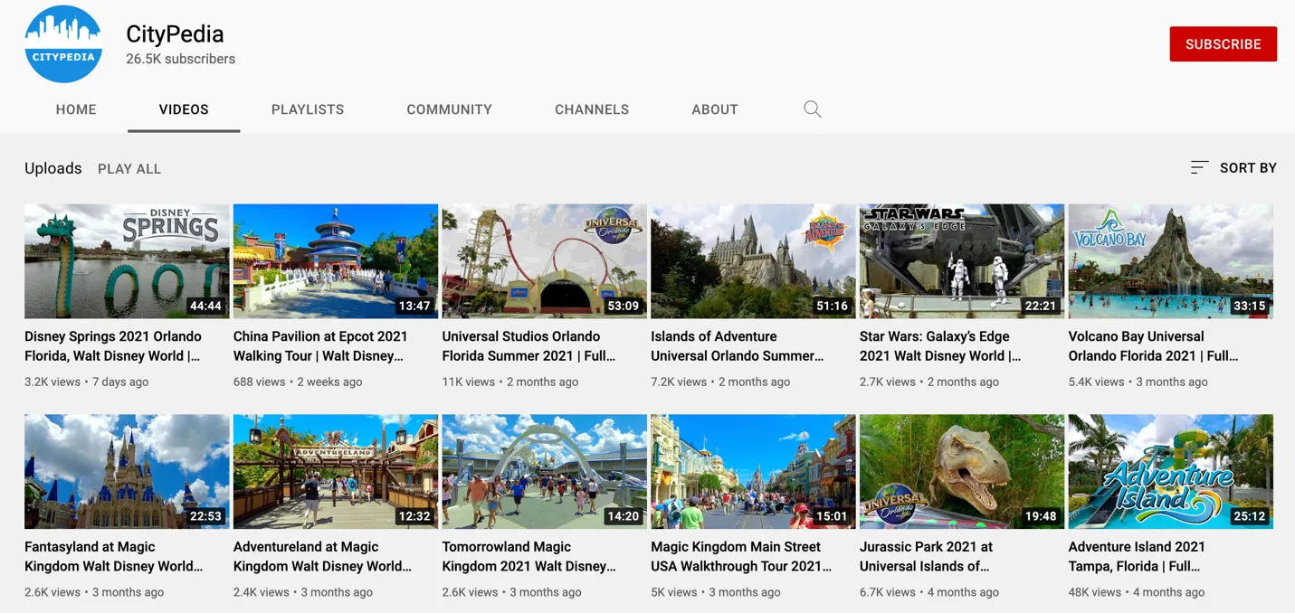The height and width of the screenshot is (613, 1295).
Task: View the About tab
Action: tap(714, 109)
